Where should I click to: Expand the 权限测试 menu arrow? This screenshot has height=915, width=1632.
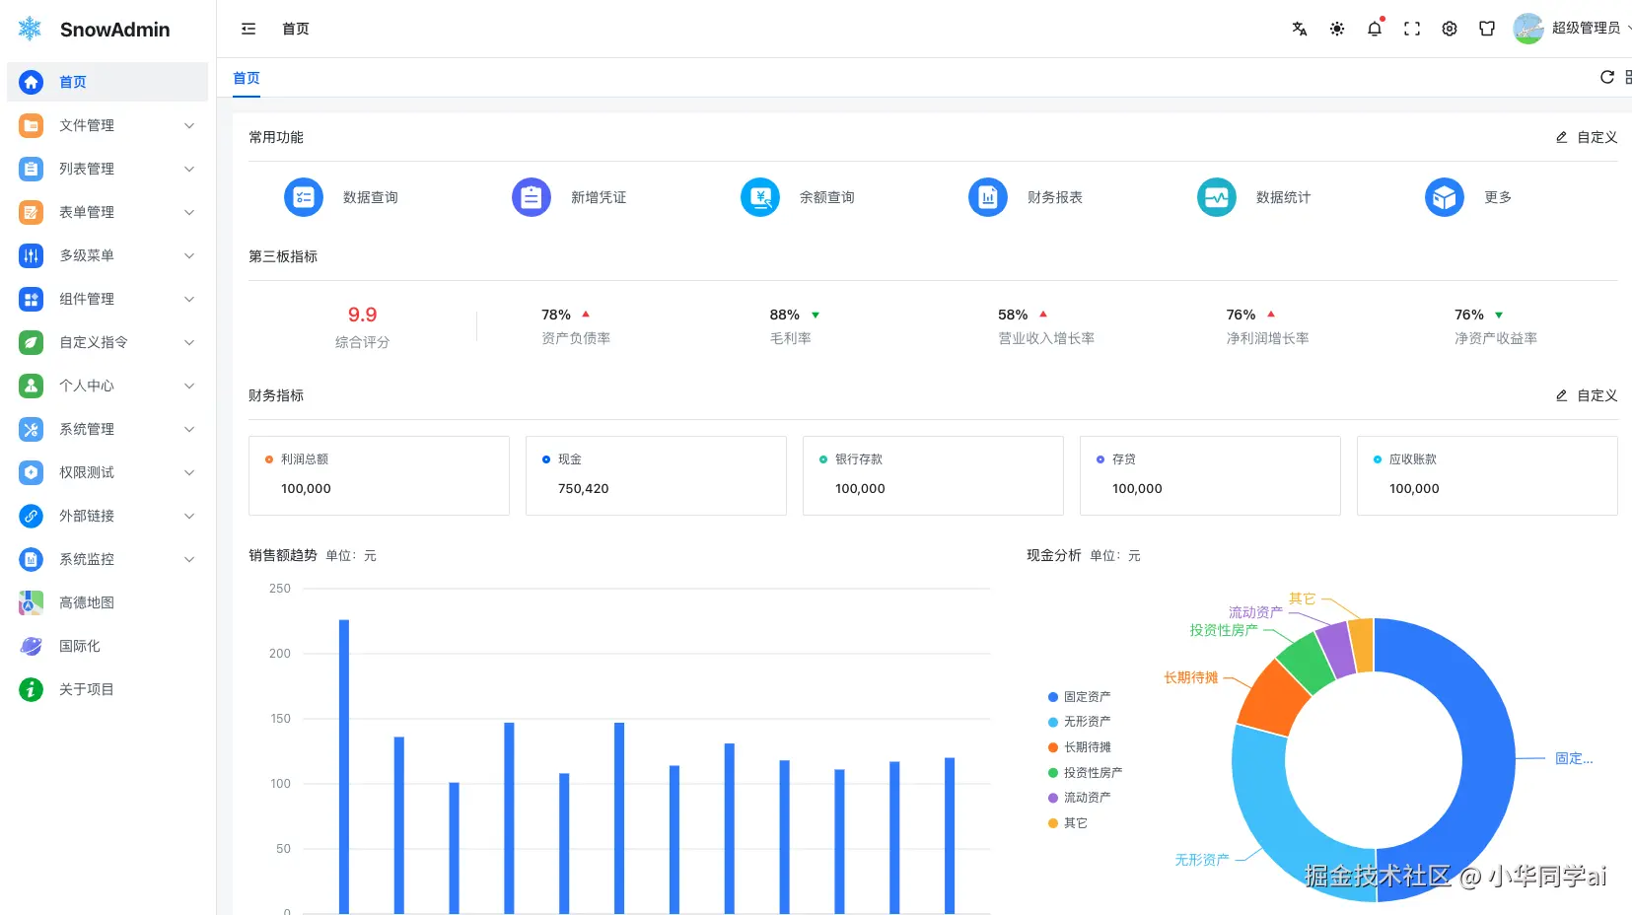[189, 472]
